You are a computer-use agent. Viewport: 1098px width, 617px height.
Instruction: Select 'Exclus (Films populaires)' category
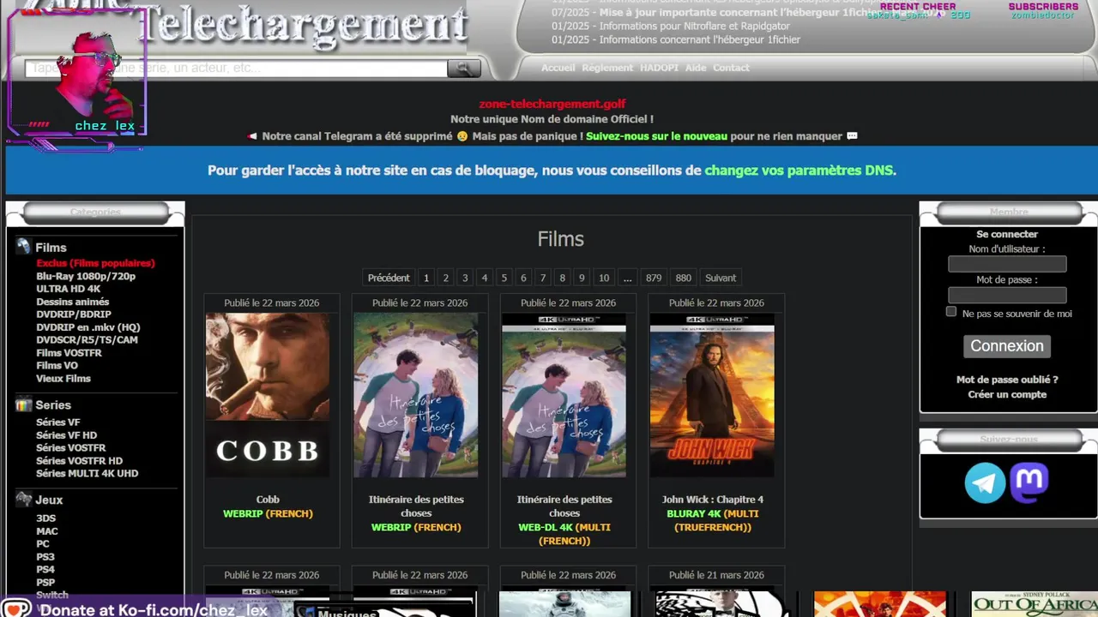95,263
